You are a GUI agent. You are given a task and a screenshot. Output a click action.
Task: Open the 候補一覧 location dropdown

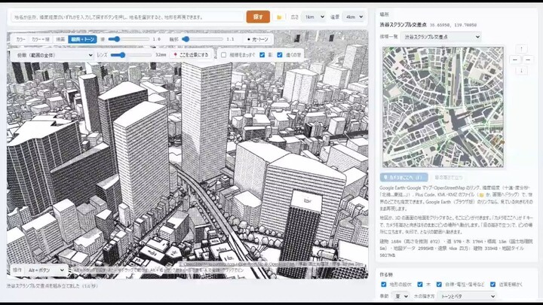[x=441, y=37]
